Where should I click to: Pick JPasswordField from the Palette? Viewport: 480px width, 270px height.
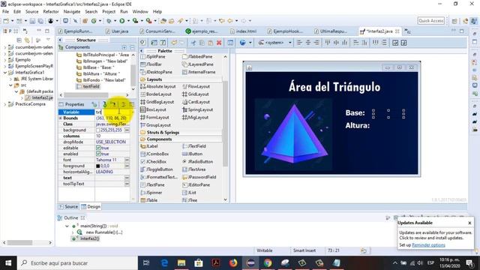click(x=199, y=177)
